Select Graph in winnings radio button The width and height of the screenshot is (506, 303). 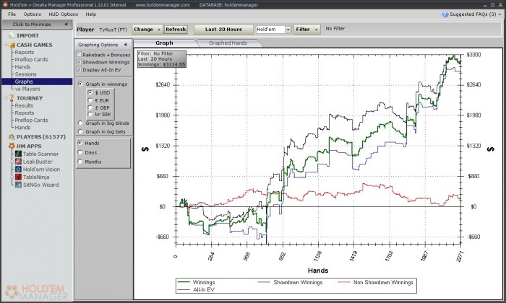[x=80, y=84]
